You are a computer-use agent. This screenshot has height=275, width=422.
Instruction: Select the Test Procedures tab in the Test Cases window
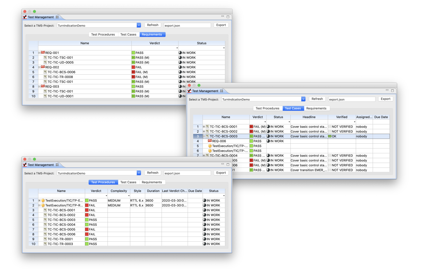pyautogui.click(x=267, y=108)
